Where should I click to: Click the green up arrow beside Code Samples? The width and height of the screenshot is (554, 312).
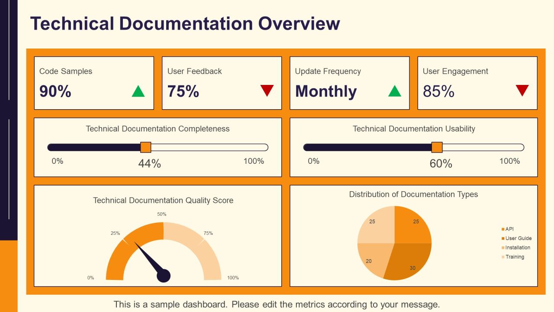tap(138, 91)
